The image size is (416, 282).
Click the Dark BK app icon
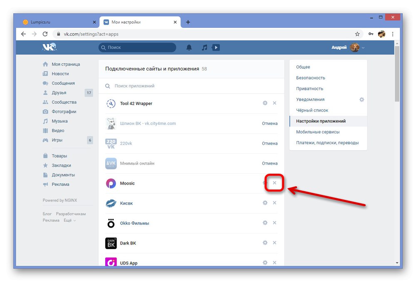[111, 243]
